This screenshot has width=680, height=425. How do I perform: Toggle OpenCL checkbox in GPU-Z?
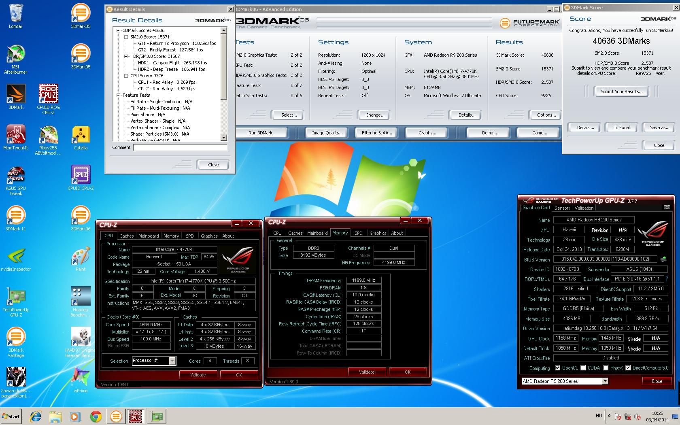[x=558, y=368]
